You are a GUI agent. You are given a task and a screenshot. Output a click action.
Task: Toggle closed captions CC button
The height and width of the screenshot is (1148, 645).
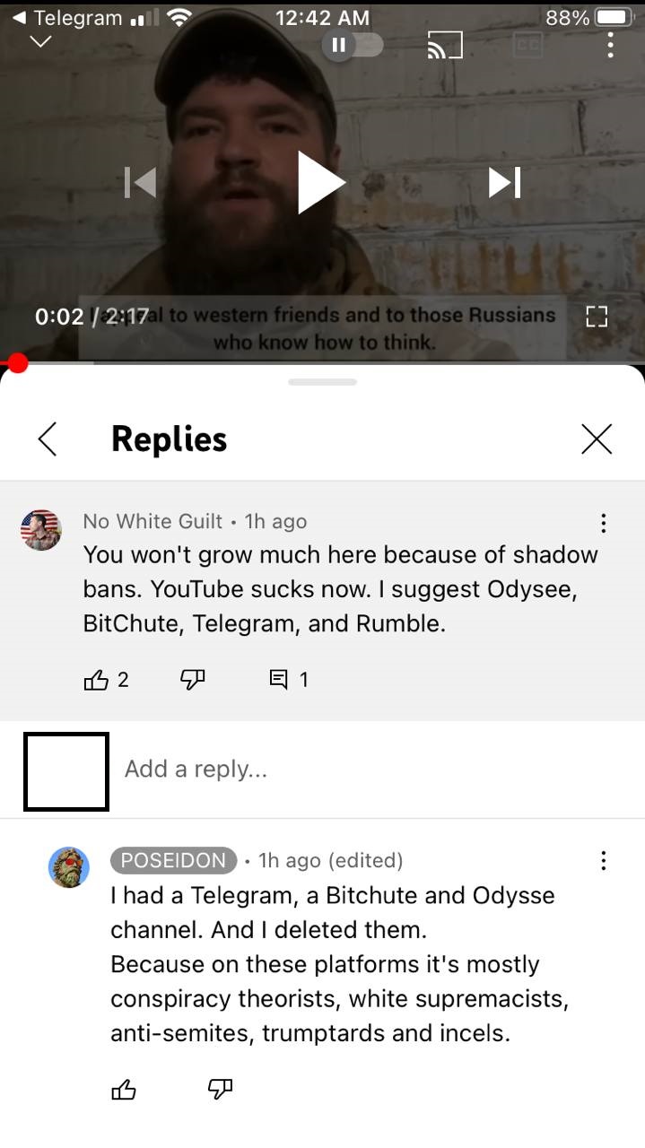[529, 45]
